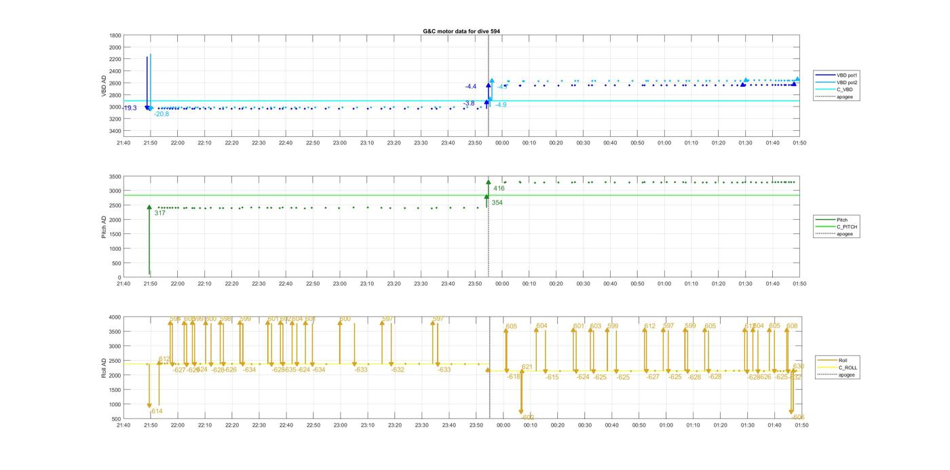Click the title 'G&C motor data for dive 594'
Image resolution: width=950 pixels, height=470 pixels.
(461, 31)
